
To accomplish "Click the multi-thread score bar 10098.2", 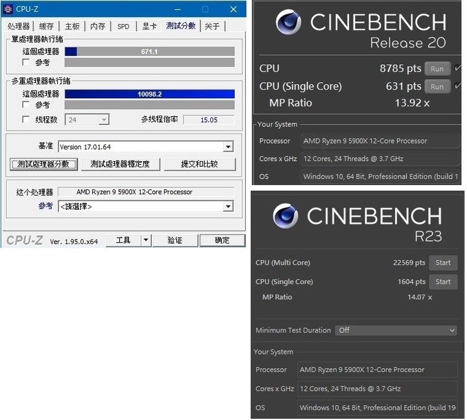I will coord(150,94).
